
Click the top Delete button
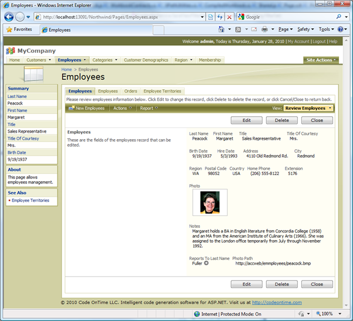(282, 120)
